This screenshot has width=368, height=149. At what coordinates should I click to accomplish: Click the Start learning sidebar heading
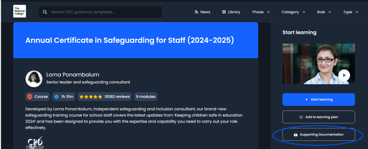pyautogui.click(x=299, y=32)
